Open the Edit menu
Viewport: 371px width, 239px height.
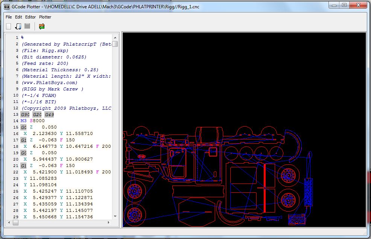[18, 17]
